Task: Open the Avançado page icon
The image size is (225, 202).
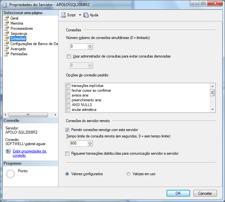Action: click(6, 49)
